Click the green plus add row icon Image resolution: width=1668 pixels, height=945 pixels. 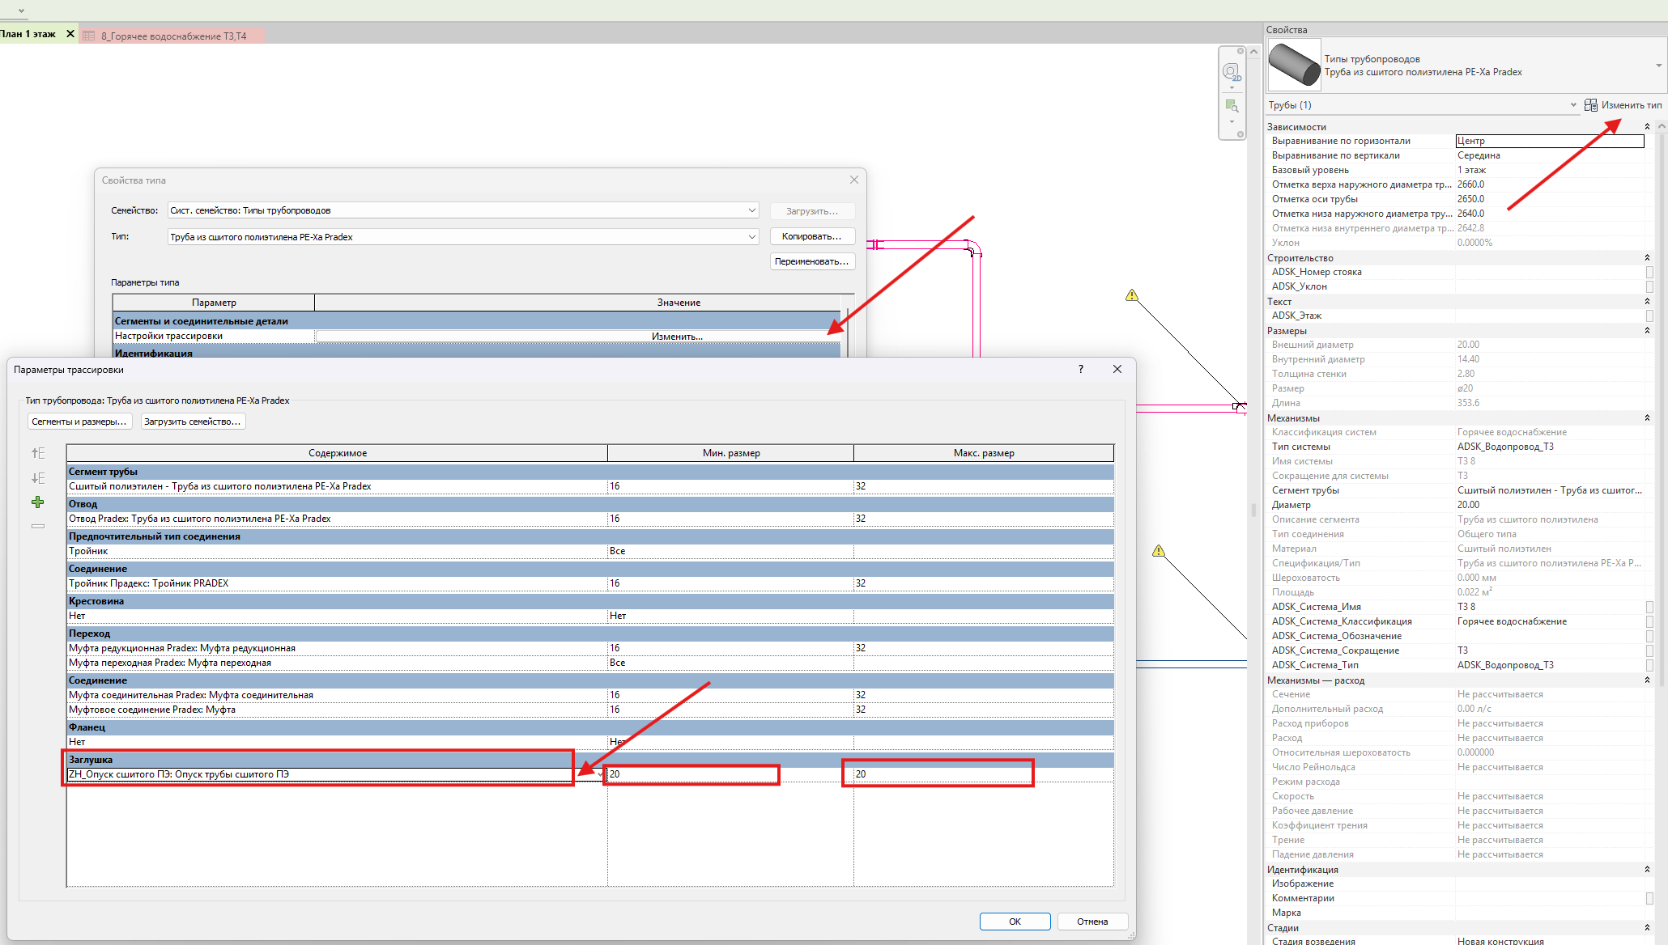(x=38, y=502)
